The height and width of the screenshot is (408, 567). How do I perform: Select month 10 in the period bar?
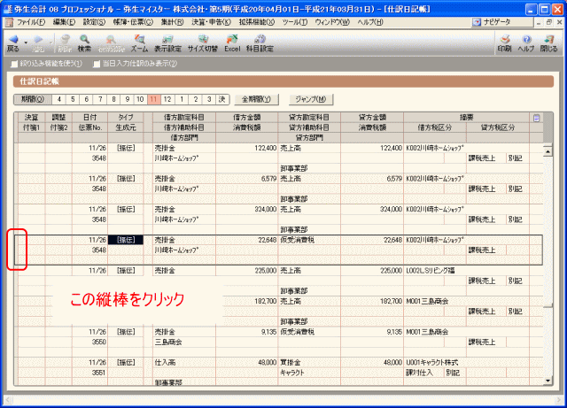tap(140, 99)
